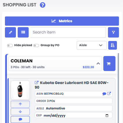Click the barcode scan button
The width and height of the screenshot is (123, 123).
point(23,32)
